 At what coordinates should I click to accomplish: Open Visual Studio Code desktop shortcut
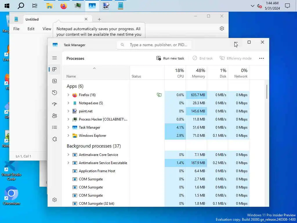coord(11,171)
